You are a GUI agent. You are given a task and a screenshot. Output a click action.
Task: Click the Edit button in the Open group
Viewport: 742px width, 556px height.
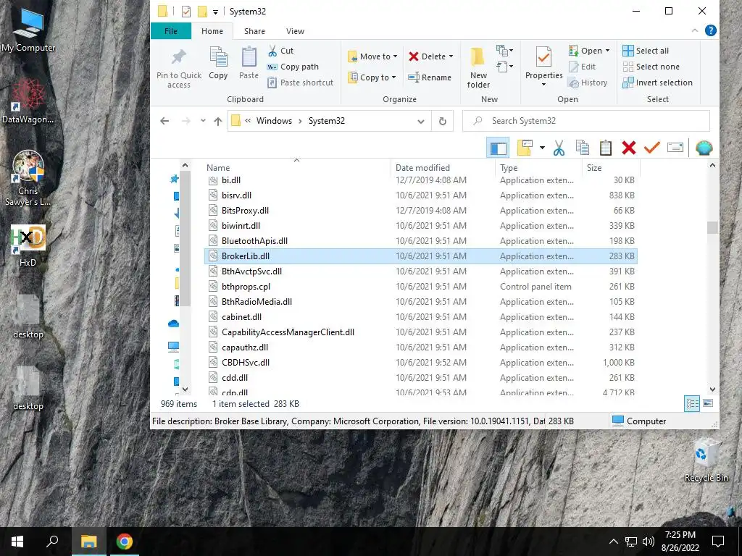click(x=582, y=67)
